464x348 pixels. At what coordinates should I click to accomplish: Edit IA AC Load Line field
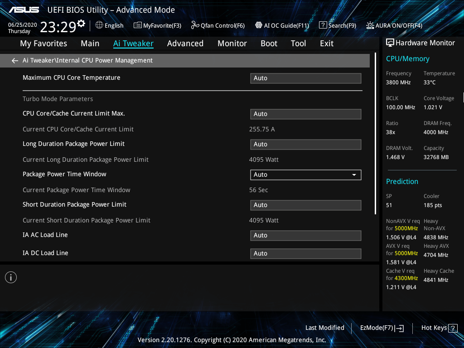(306, 236)
